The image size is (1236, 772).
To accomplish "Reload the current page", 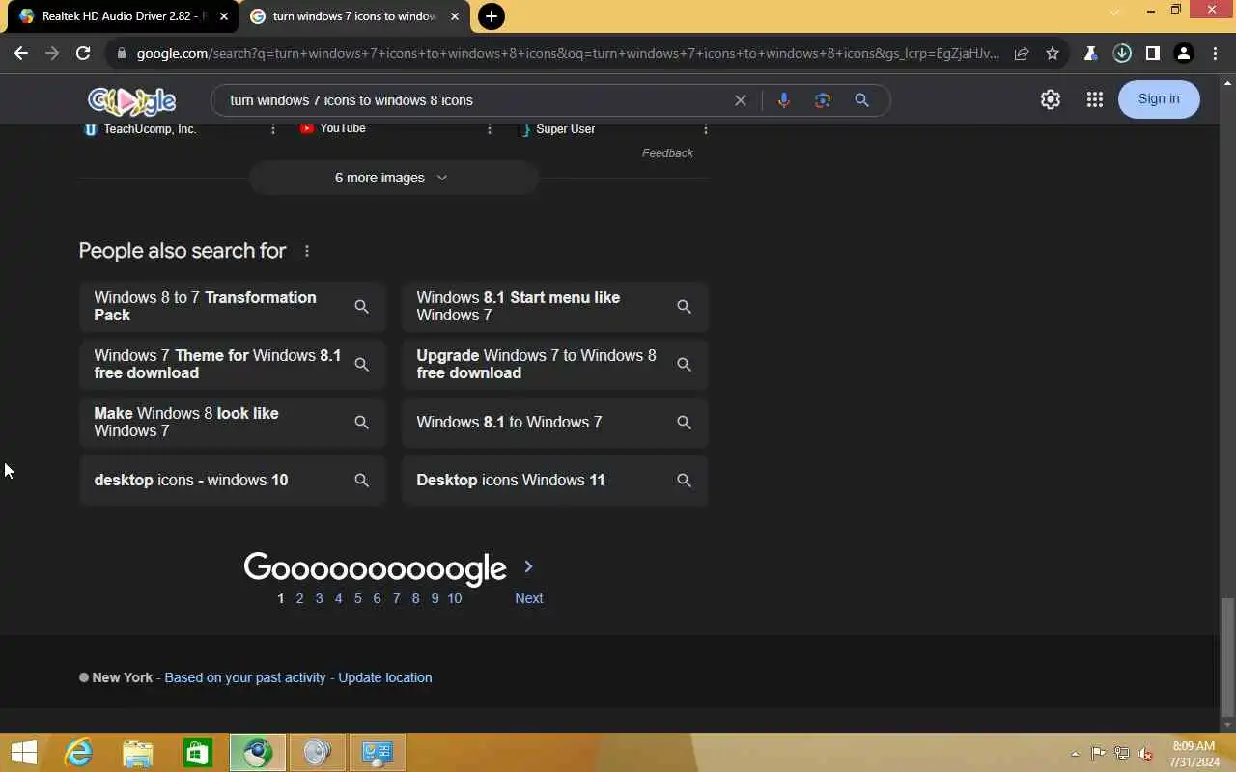I will (83, 54).
